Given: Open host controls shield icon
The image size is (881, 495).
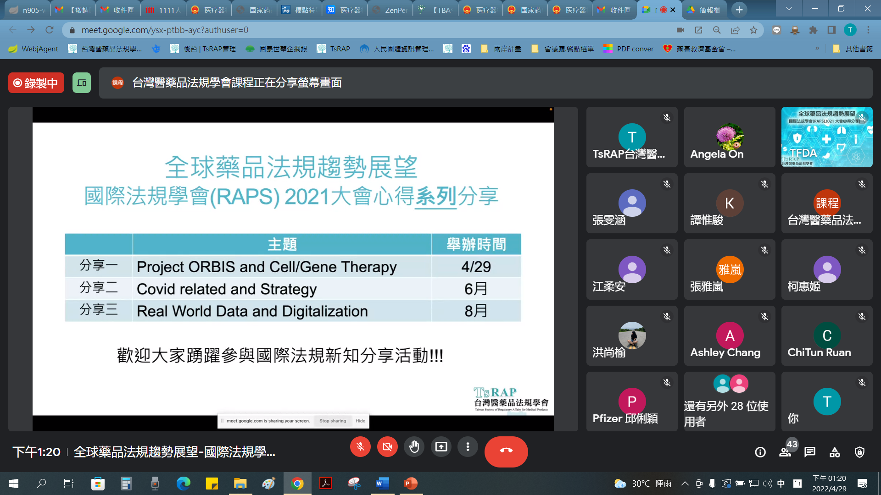Looking at the screenshot, I should tap(859, 452).
